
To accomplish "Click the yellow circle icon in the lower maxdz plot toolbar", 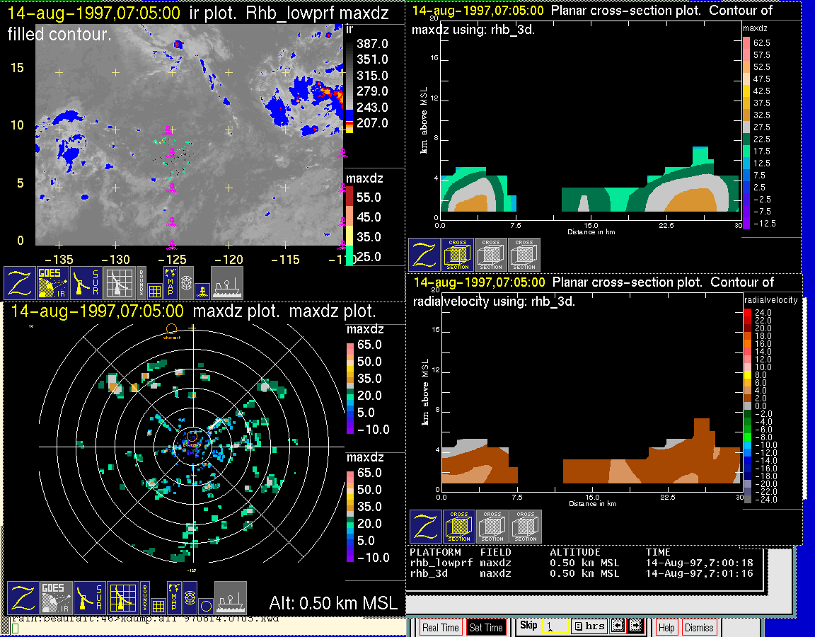I will [204, 605].
